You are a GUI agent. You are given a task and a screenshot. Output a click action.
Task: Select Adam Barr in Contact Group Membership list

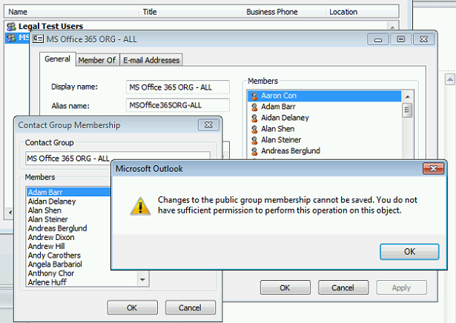click(x=69, y=192)
